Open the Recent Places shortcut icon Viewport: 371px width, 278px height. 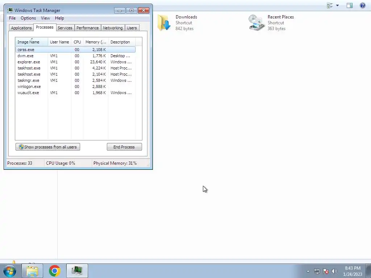coord(256,23)
